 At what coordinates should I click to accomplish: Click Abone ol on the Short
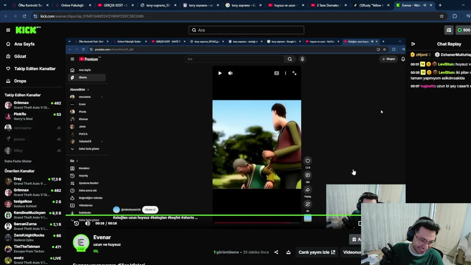[x=150, y=209]
